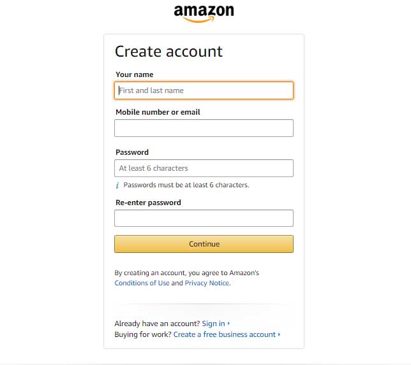Click the arrow after business account link
This screenshot has height=365, width=411.
point(279,334)
